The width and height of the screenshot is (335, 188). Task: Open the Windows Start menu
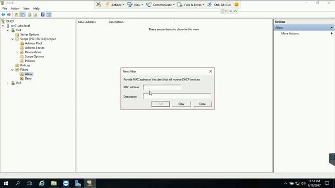pyautogui.click(x=6, y=183)
